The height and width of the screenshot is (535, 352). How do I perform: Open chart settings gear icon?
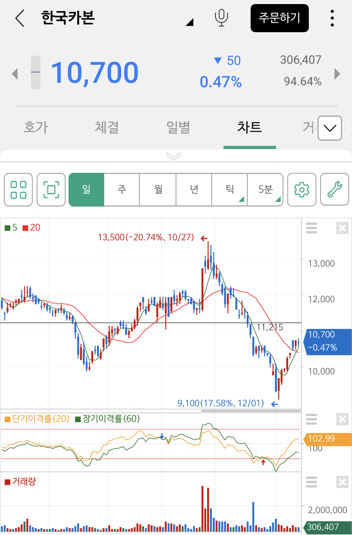(x=302, y=190)
